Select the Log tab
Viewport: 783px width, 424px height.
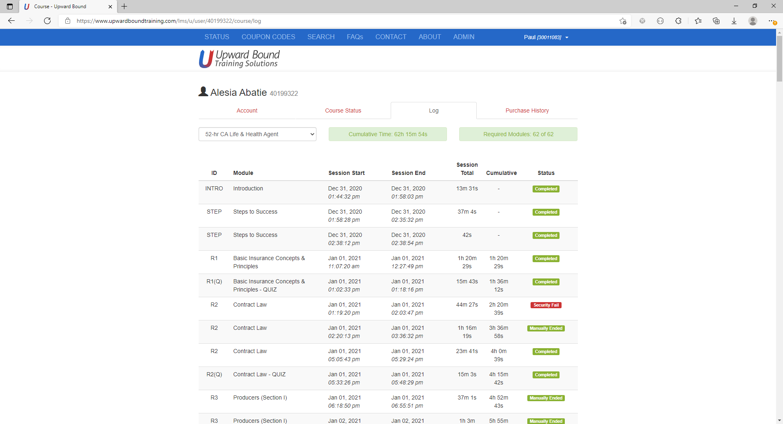point(434,110)
